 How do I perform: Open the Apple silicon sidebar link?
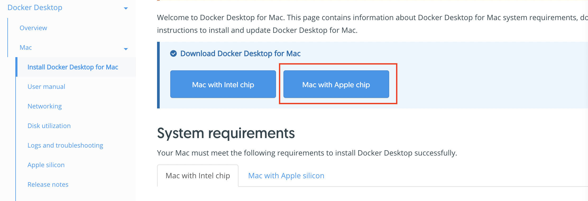pyautogui.click(x=46, y=165)
